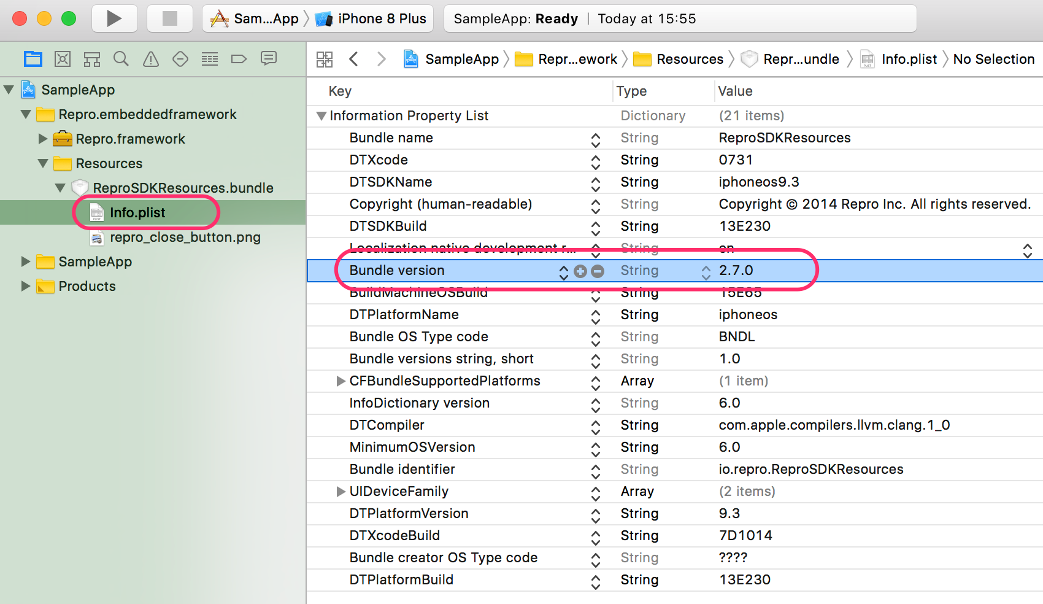Expand the SampleApp group folder
The height and width of the screenshot is (604, 1043).
coord(26,261)
